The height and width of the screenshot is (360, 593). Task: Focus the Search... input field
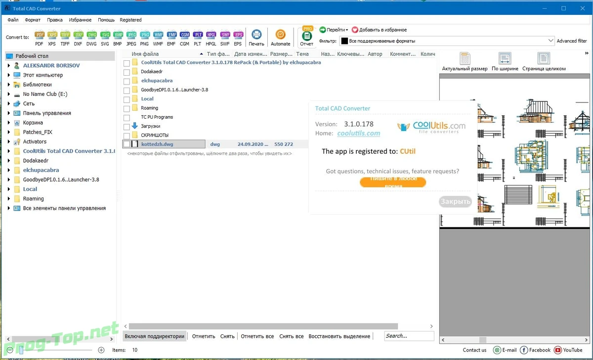click(x=409, y=336)
